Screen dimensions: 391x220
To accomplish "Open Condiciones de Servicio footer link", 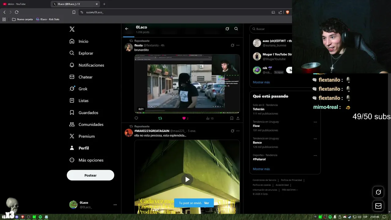I will (x=264, y=180).
